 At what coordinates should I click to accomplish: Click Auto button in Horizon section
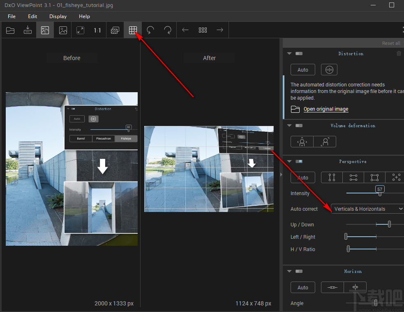coord(303,287)
